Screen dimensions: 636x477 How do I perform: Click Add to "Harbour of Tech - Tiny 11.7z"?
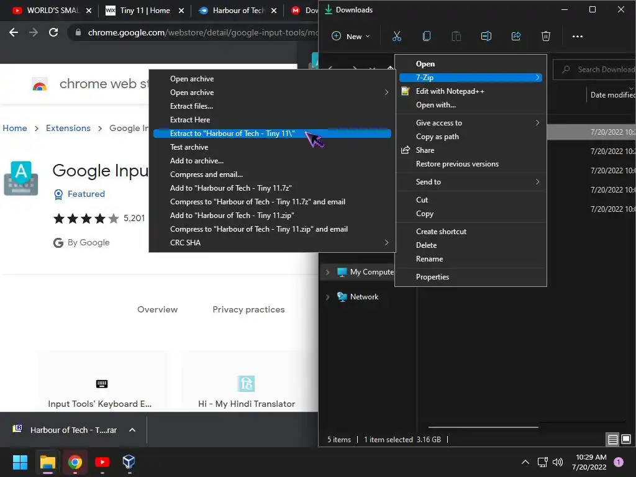coord(272,188)
